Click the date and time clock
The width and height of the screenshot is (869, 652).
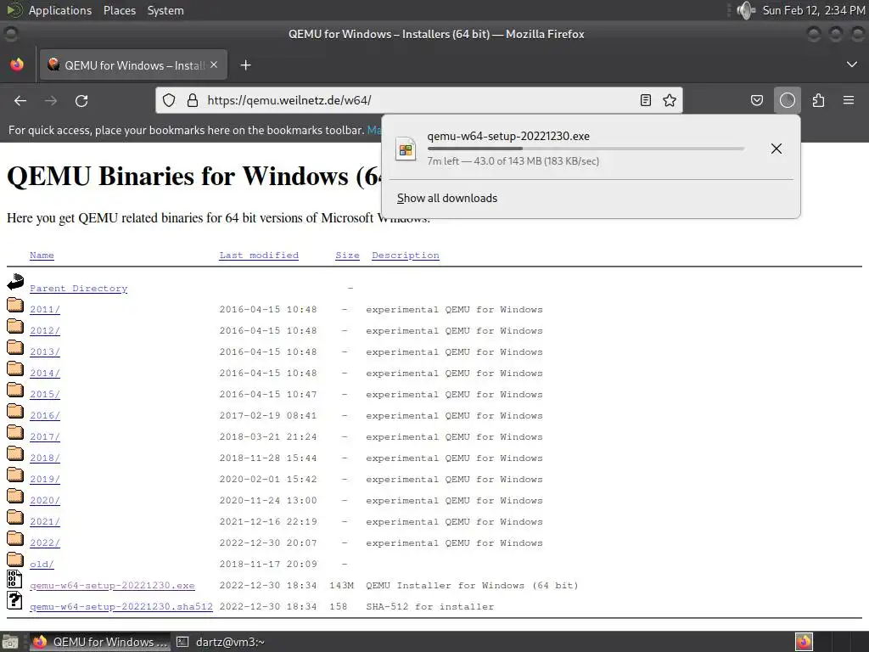point(813,10)
